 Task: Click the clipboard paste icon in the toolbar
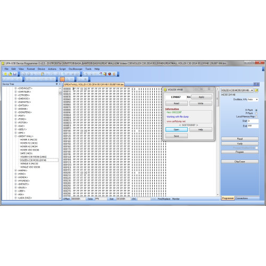point(43,74)
